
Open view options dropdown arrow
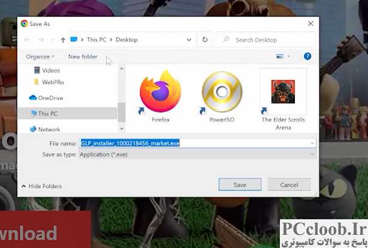coord(289,56)
